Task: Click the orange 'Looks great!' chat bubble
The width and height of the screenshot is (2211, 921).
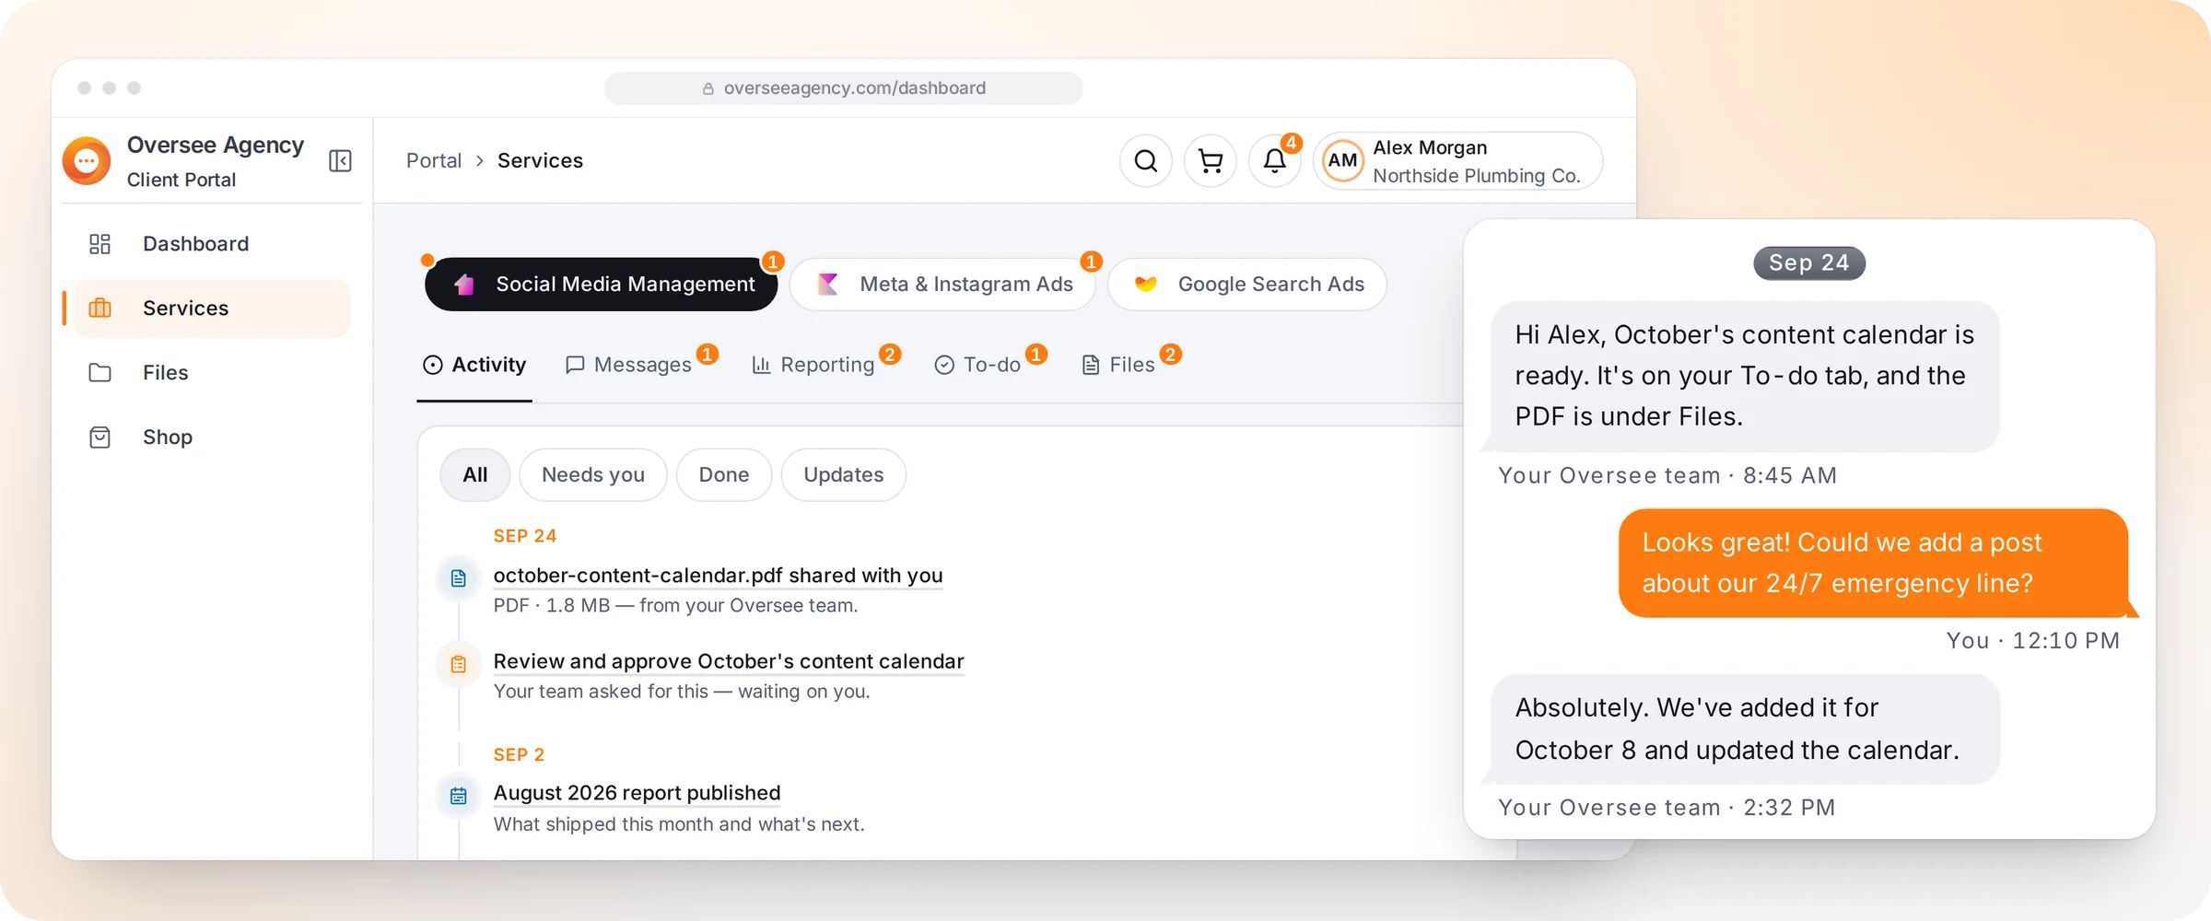Action: [x=1874, y=563]
